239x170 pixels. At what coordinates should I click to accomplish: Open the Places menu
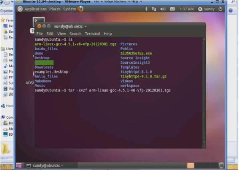pyautogui.click(x=55, y=9)
